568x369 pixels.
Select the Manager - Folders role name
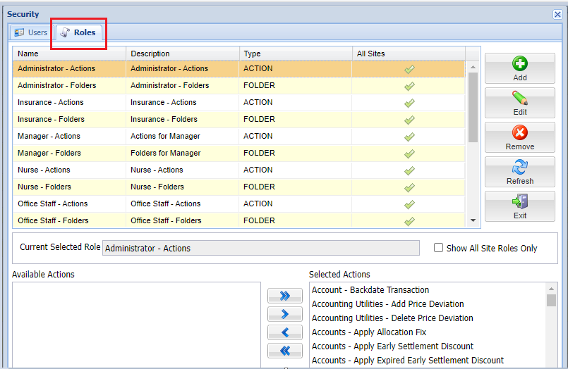tap(49, 154)
